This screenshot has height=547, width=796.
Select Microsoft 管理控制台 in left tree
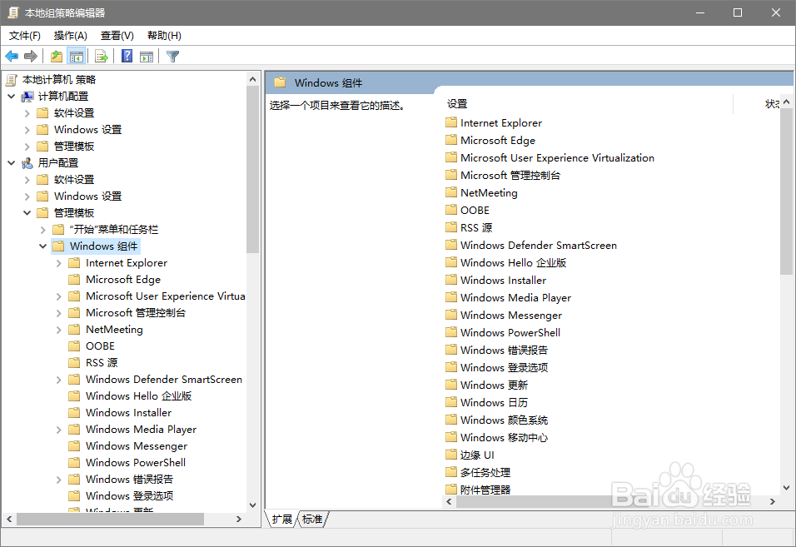(136, 312)
